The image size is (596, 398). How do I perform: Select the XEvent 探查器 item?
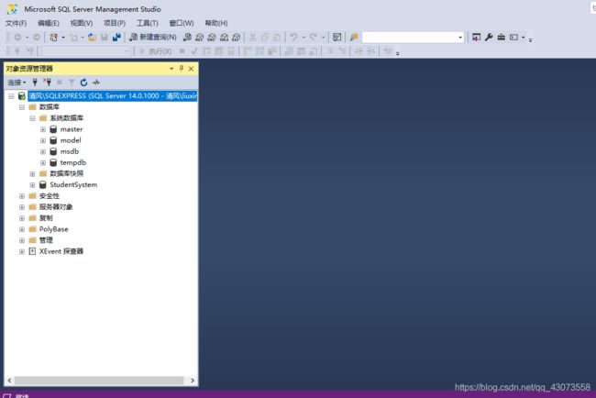coord(61,251)
